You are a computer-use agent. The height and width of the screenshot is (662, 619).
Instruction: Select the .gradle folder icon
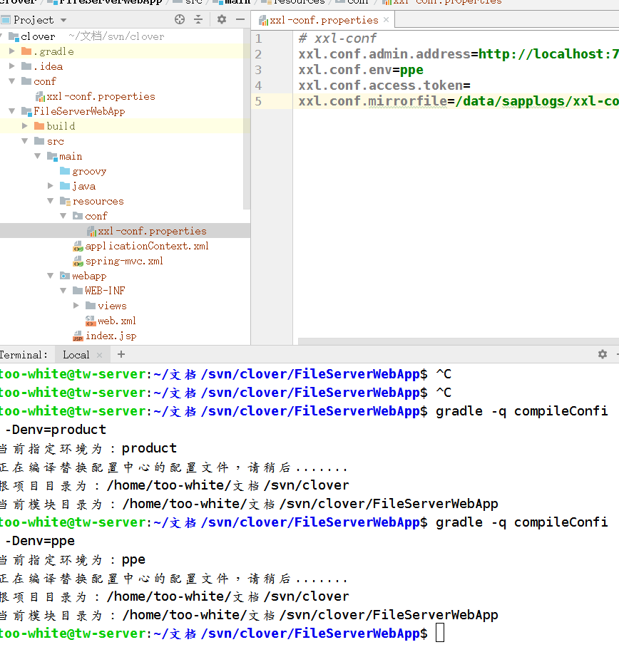(26, 51)
